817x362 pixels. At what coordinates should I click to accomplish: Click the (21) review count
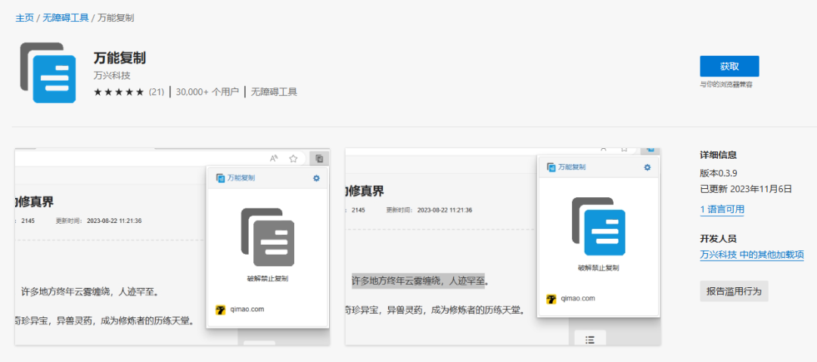tap(157, 92)
